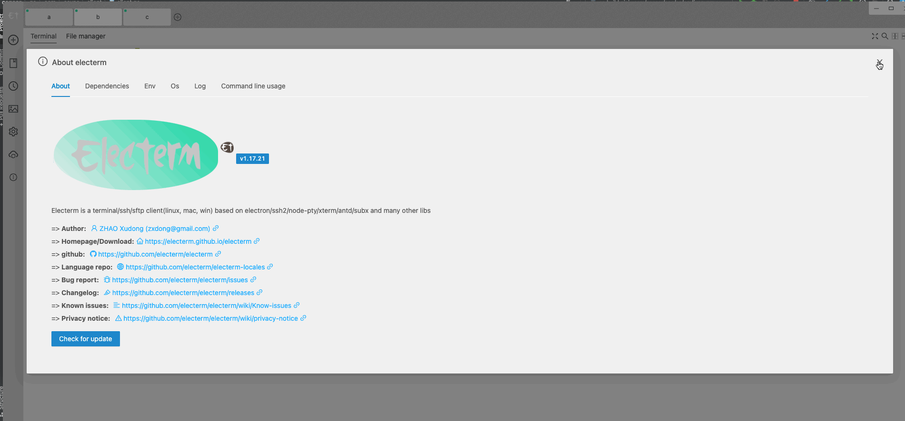Open the Dependencies tab

coord(107,86)
